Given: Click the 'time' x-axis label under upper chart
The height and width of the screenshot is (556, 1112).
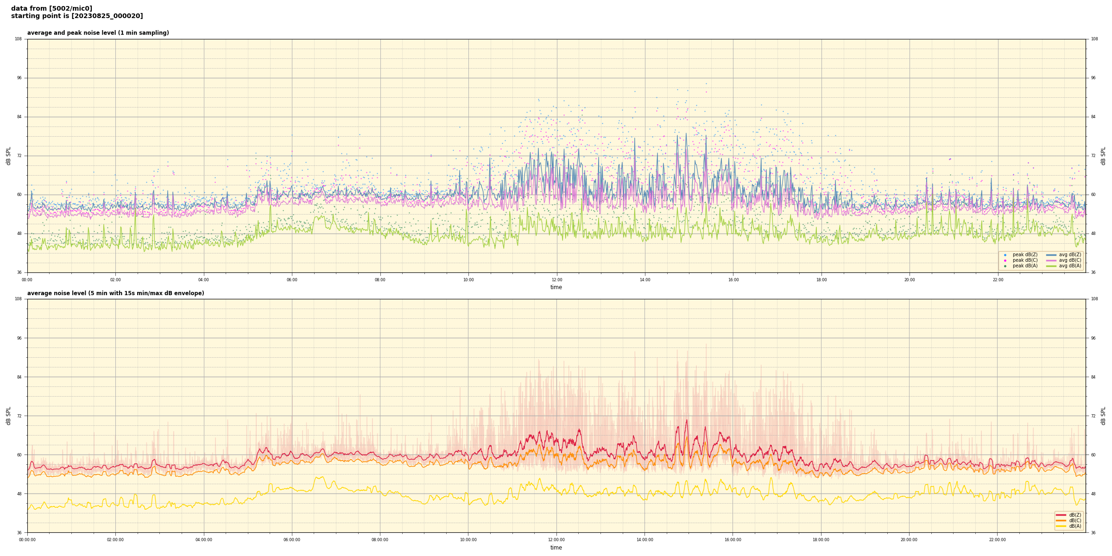Looking at the screenshot, I should [x=556, y=287].
